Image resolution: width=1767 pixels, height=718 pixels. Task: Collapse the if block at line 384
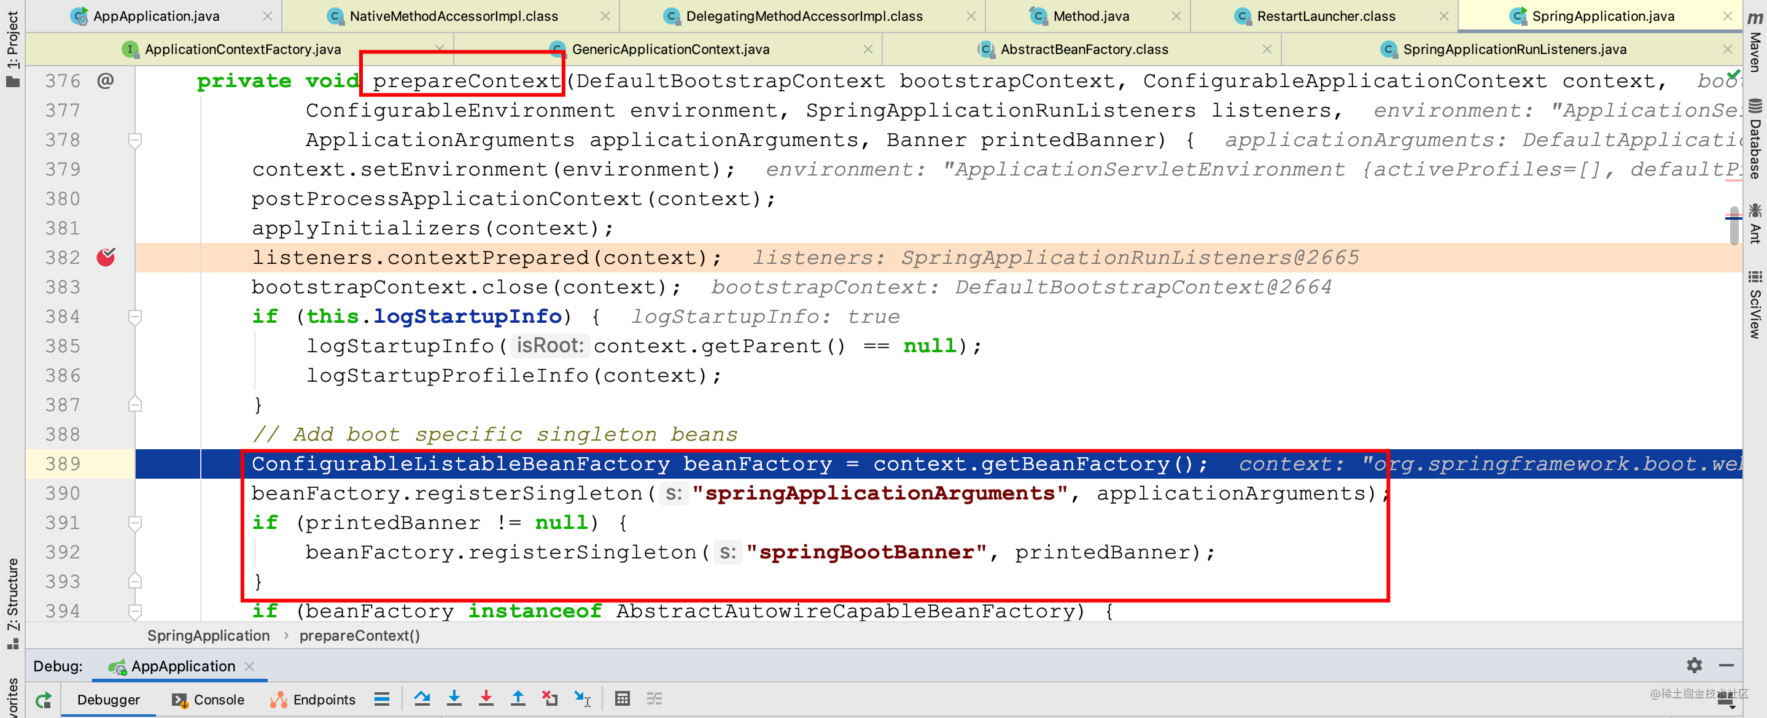[135, 317]
